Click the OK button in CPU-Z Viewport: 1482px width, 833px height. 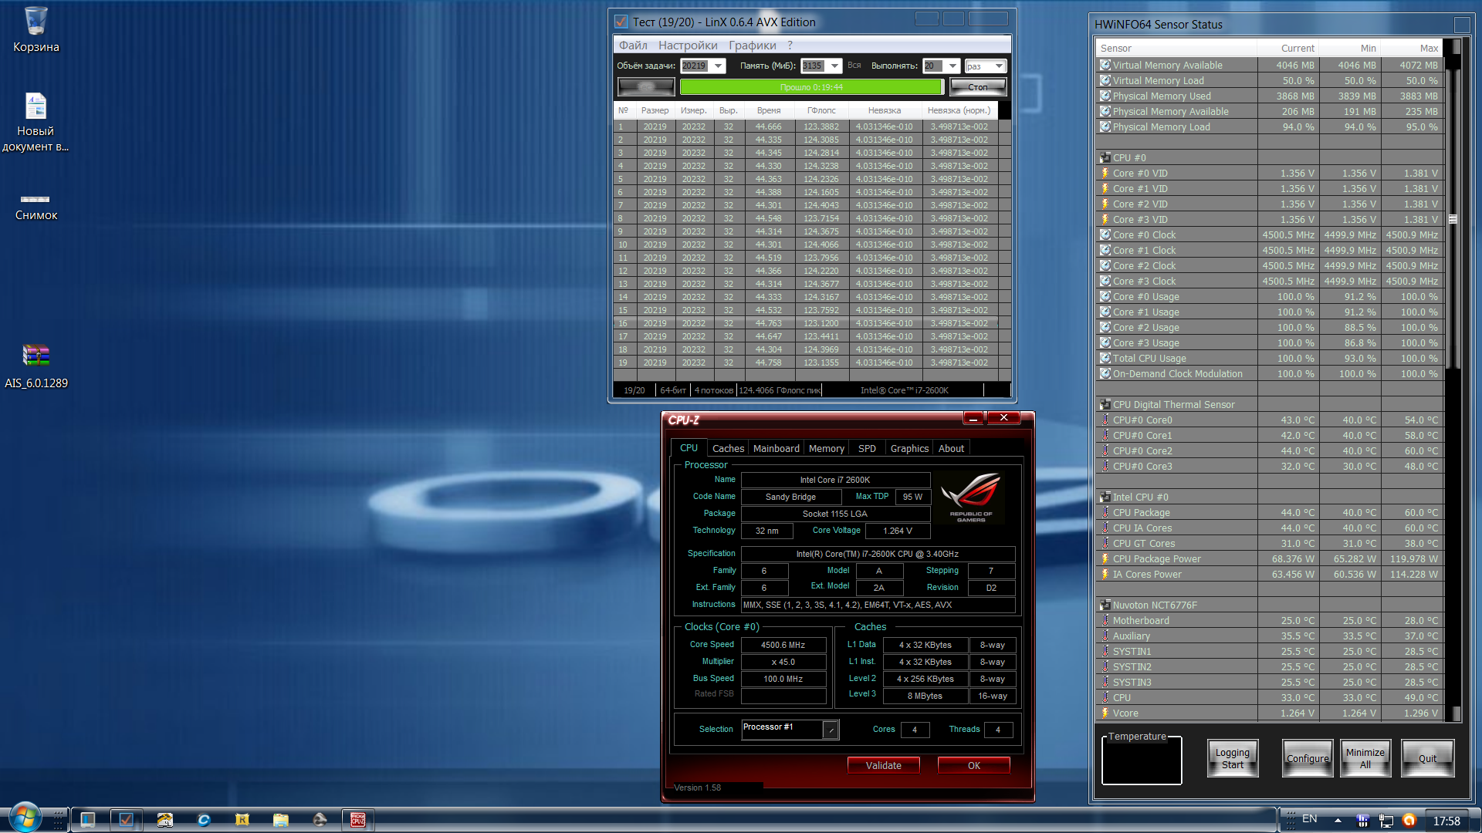pos(974,765)
